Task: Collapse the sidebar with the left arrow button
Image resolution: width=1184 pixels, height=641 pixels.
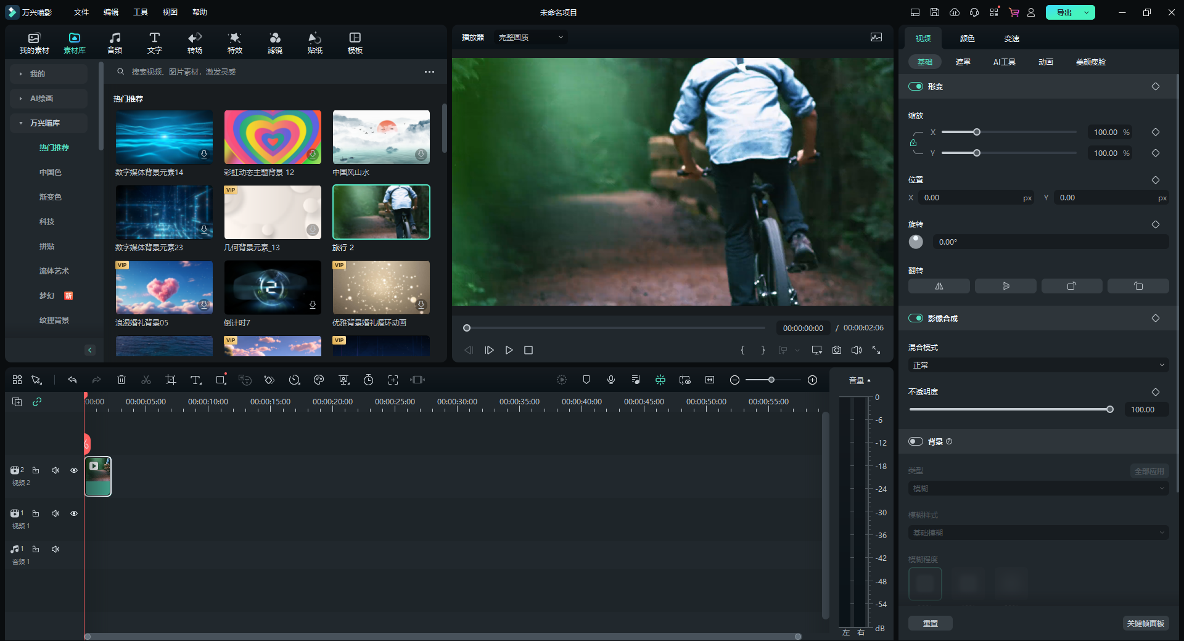Action: point(89,350)
